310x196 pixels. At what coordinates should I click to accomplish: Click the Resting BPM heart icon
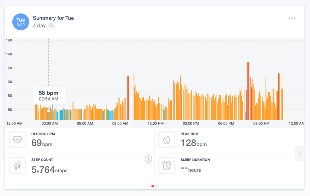pyautogui.click(x=17, y=140)
